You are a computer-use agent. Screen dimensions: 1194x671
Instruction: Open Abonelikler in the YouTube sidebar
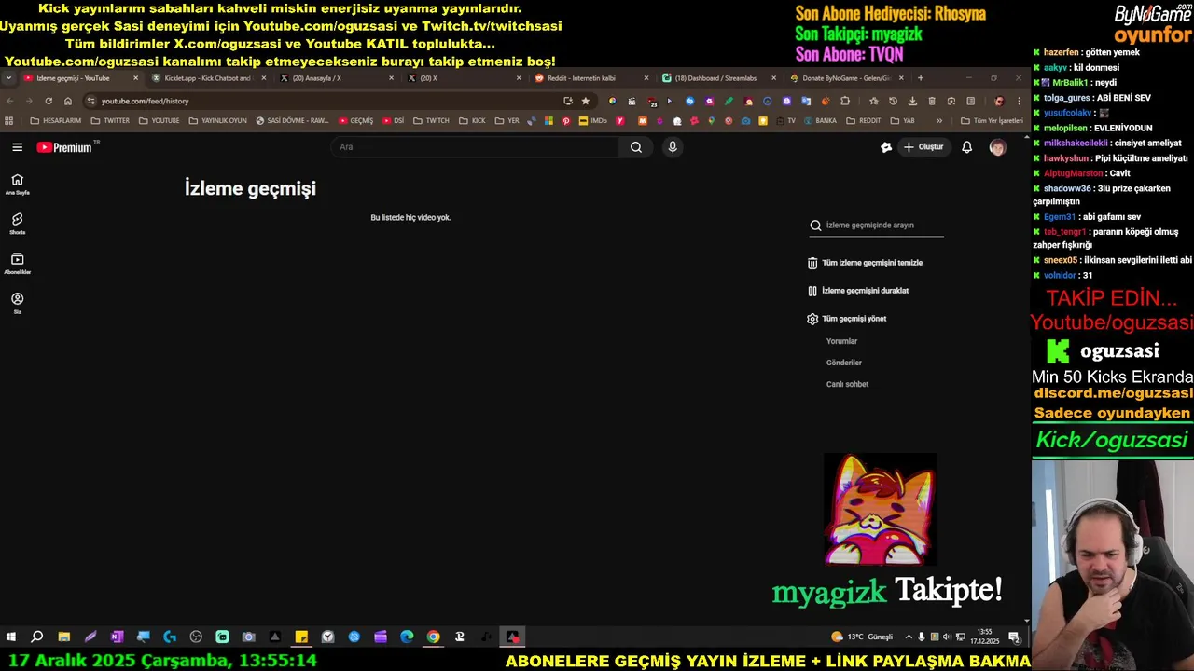(x=17, y=264)
